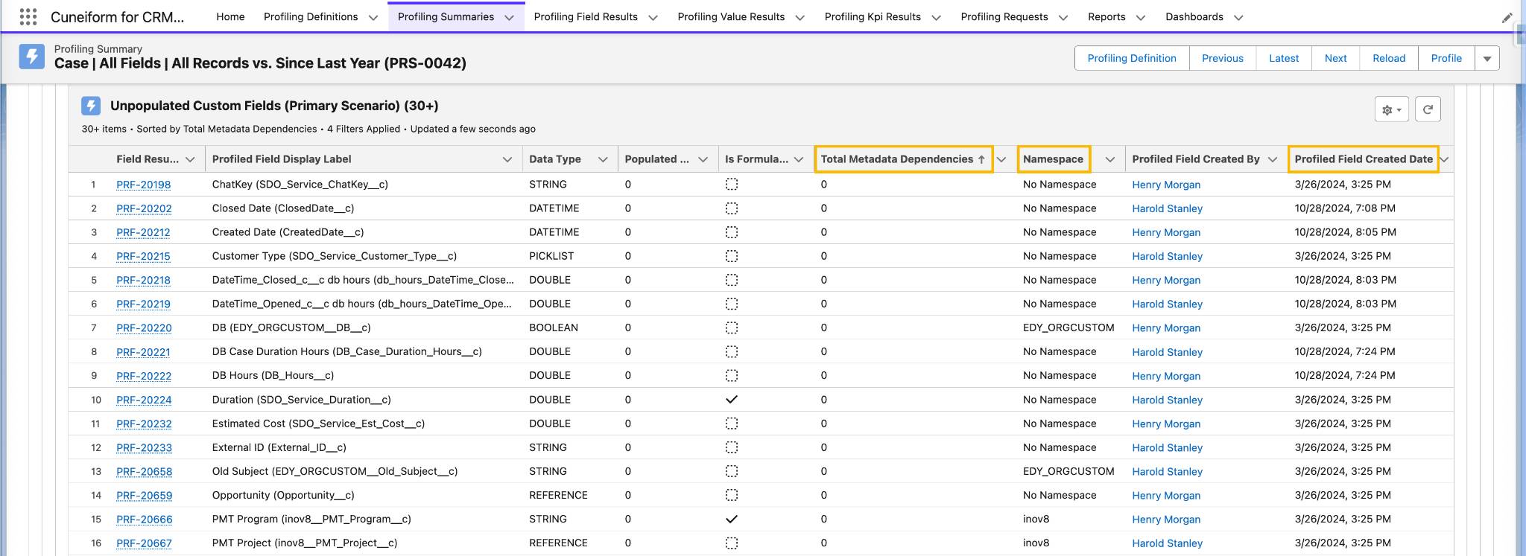
Task: Click the Profiling Definition button
Action: [x=1132, y=58]
